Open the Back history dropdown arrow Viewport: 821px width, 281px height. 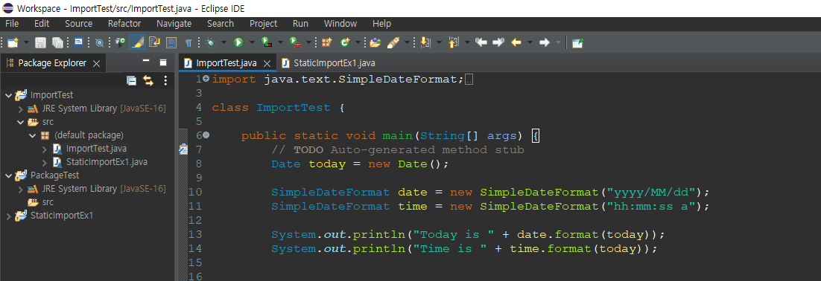(530, 43)
